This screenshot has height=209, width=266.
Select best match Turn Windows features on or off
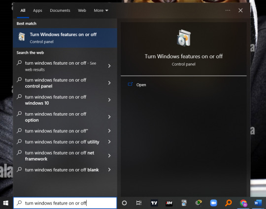pyautogui.click(x=65, y=38)
